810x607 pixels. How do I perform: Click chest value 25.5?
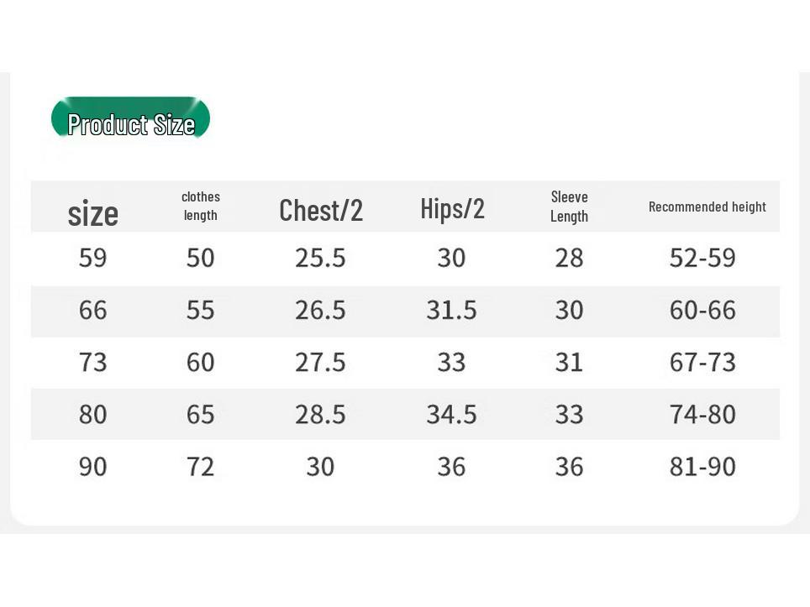(320, 258)
